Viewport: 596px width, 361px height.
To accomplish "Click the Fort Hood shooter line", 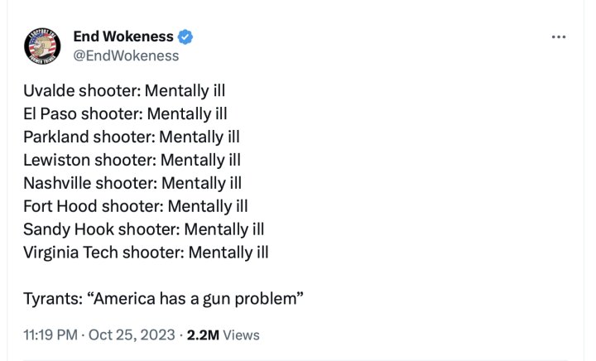I will click(x=135, y=206).
